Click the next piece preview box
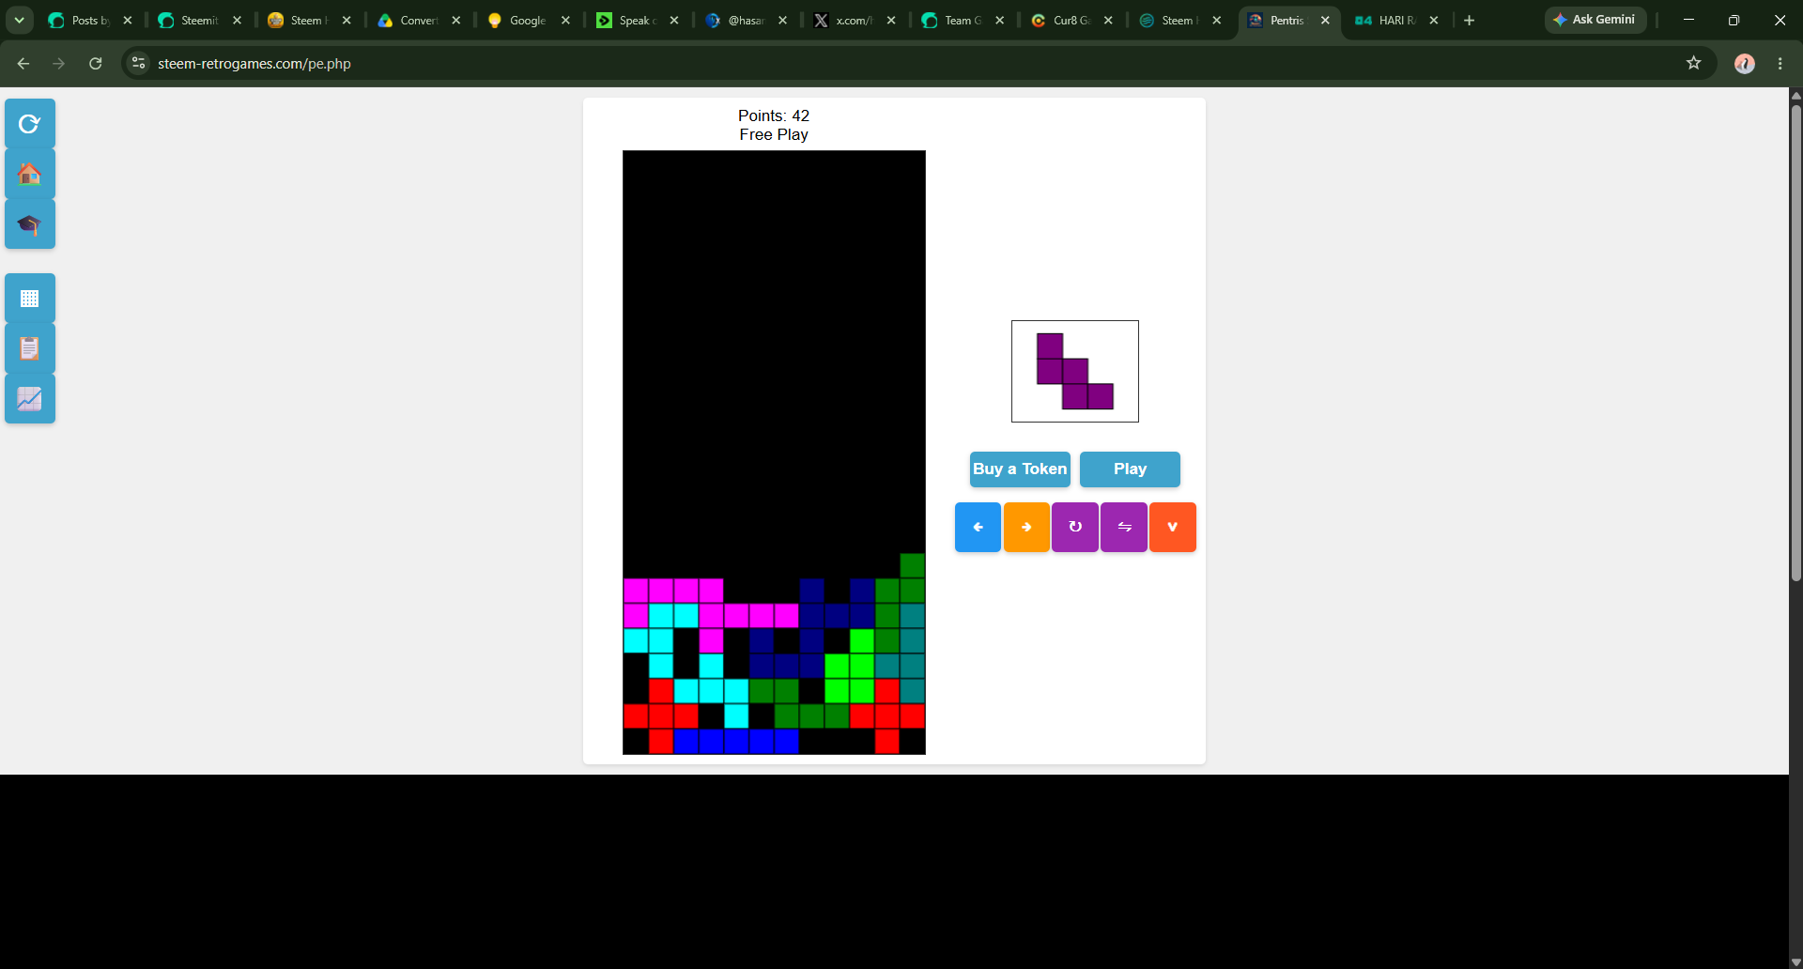This screenshot has width=1803, height=969. coord(1075,371)
